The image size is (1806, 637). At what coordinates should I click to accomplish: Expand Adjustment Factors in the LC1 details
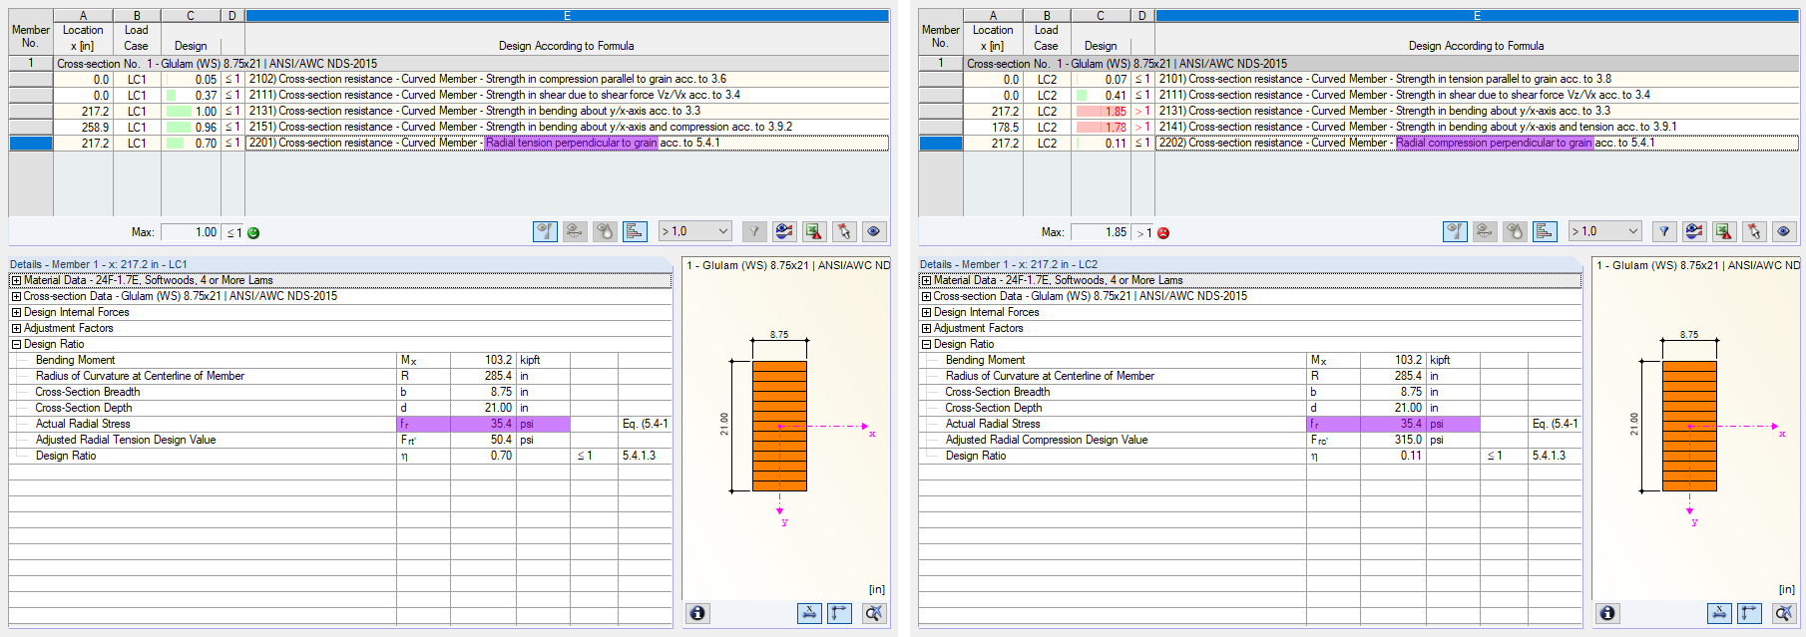pos(16,328)
